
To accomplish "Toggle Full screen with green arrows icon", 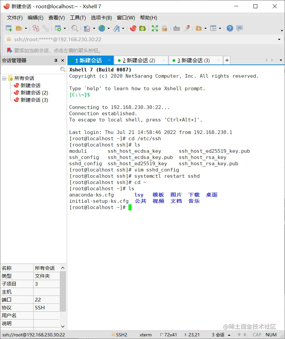I will 155,28.
